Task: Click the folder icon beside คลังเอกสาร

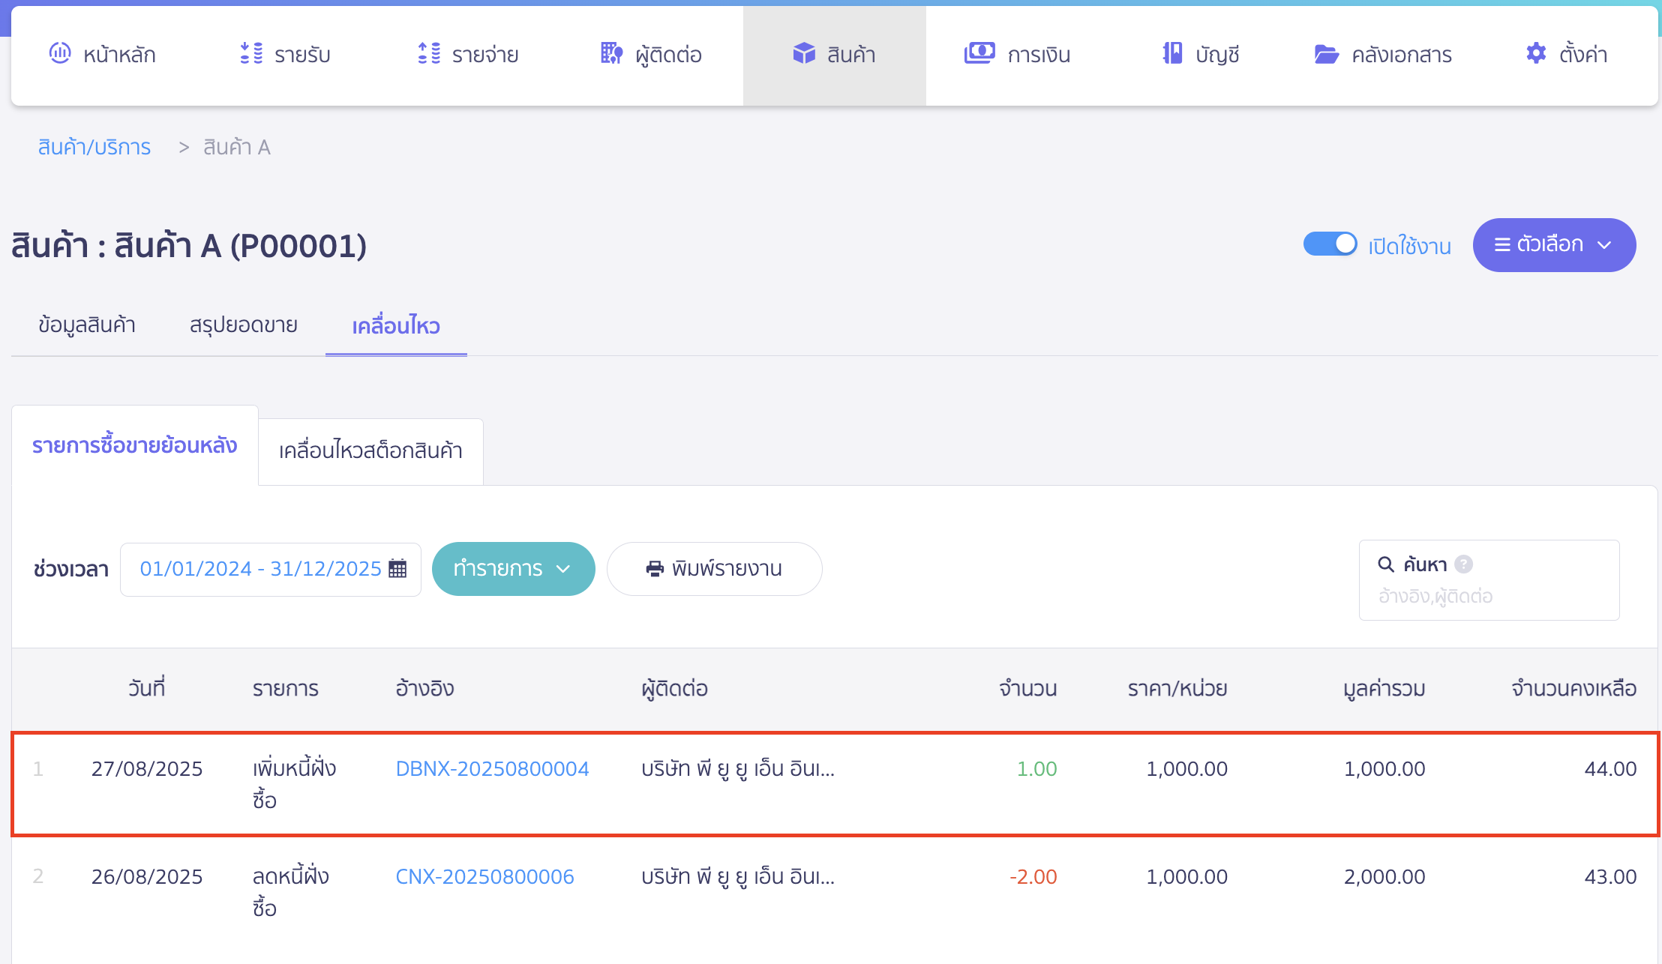Action: (x=1327, y=54)
